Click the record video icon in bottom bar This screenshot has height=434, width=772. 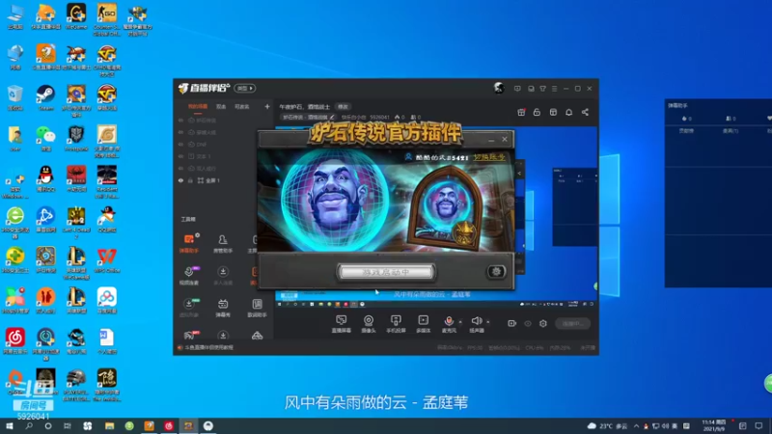(x=512, y=323)
